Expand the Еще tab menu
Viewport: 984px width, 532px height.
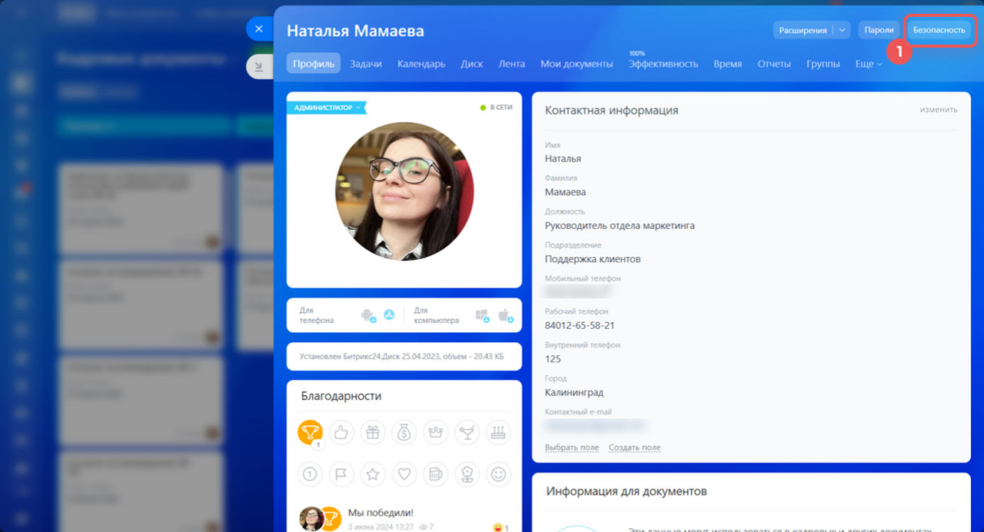point(869,64)
